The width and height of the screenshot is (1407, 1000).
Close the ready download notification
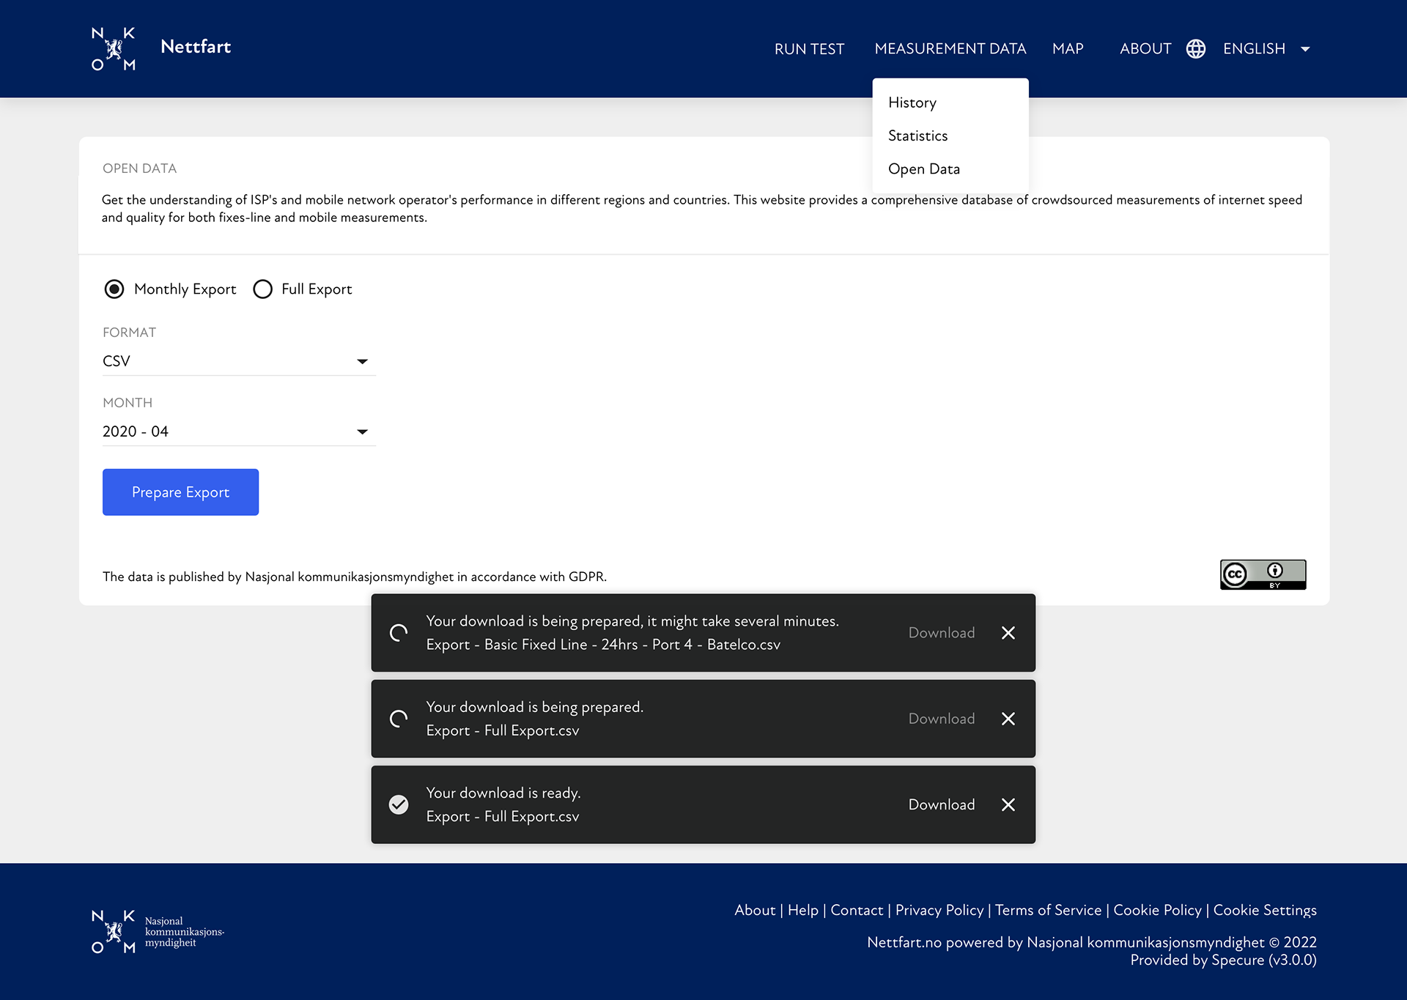(x=1008, y=804)
